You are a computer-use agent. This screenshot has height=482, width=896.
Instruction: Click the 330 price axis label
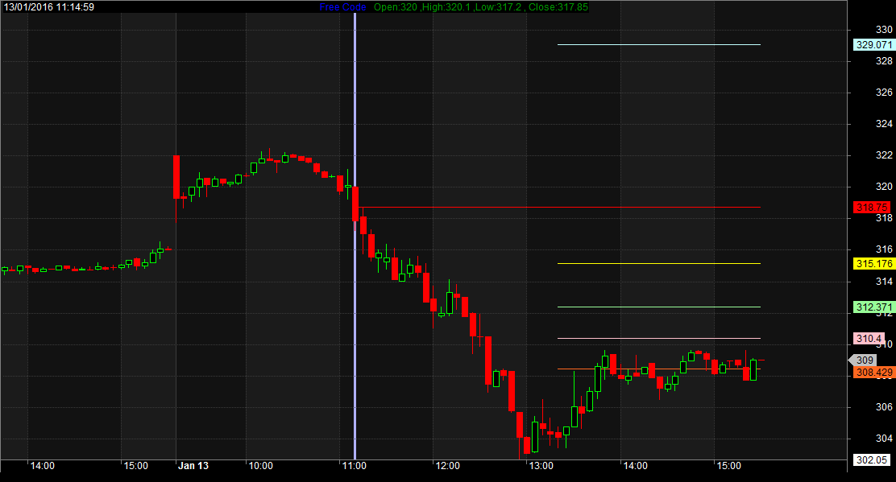884,30
